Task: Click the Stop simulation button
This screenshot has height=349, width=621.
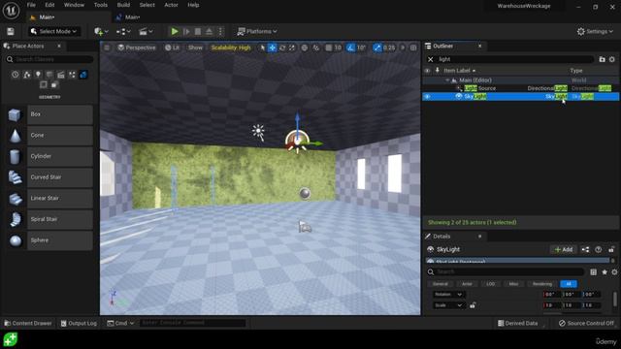Action: pos(198,32)
